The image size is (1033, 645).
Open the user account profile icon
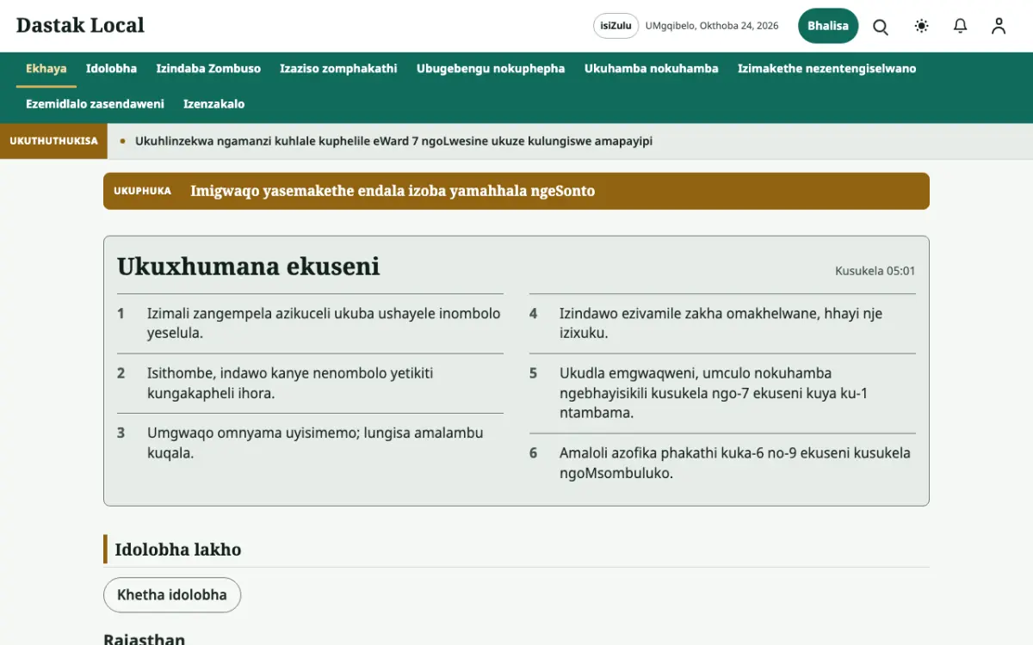(x=999, y=26)
